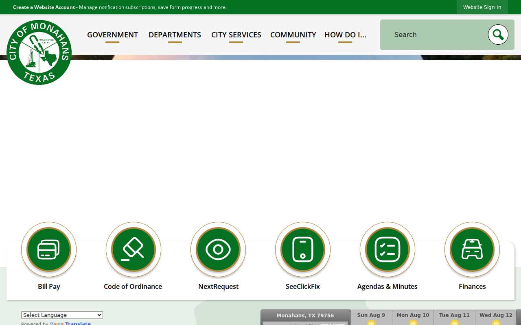Click the Agendas & Minutes label
Viewport: 521px width, 325px height.
tap(387, 286)
